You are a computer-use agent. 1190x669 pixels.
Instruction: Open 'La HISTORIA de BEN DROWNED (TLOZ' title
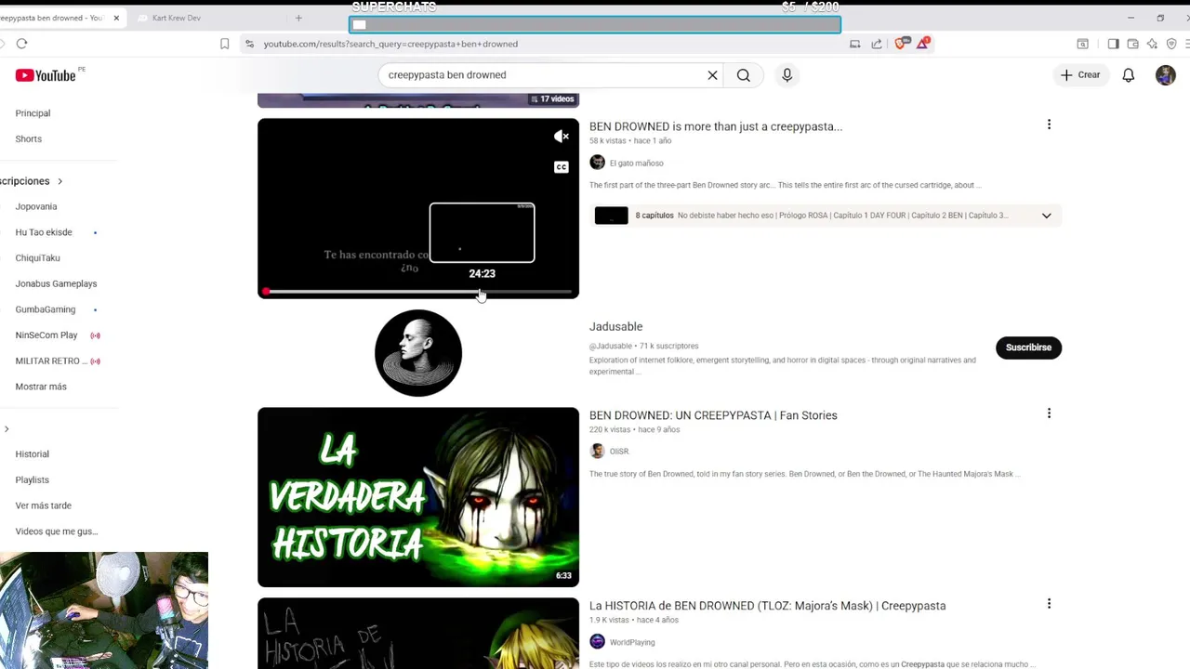[767, 606]
